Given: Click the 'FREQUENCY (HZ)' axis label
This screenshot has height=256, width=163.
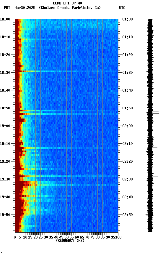Looking at the screenshot, I should 70,241.
